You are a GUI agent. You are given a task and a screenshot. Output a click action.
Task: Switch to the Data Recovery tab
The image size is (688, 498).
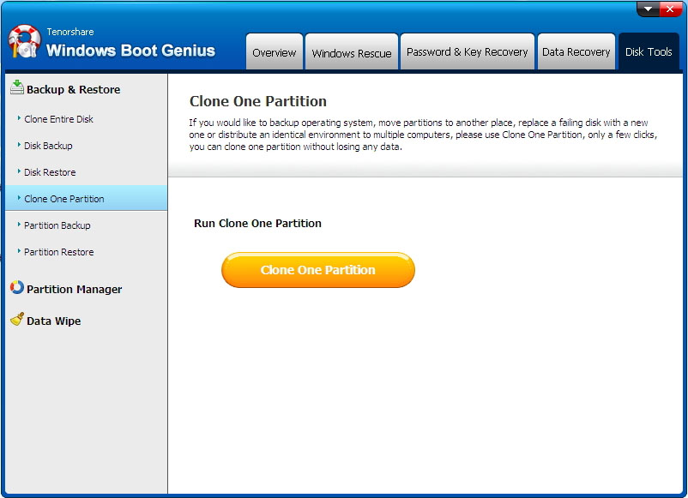pyautogui.click(x=576, y=51)
